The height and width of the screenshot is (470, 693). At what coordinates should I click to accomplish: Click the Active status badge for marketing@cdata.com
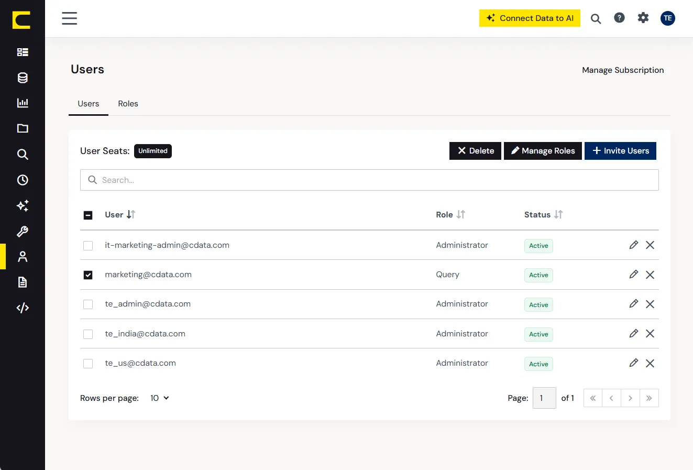[x=538, y=275]
